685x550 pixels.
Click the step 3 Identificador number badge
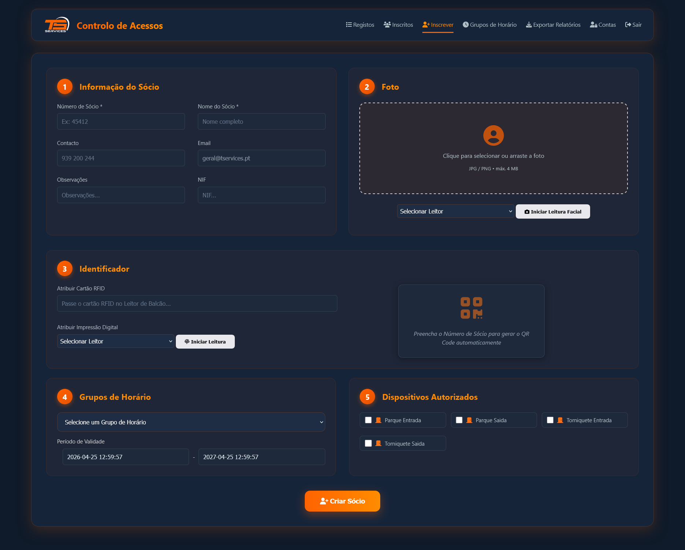(65, 269)
